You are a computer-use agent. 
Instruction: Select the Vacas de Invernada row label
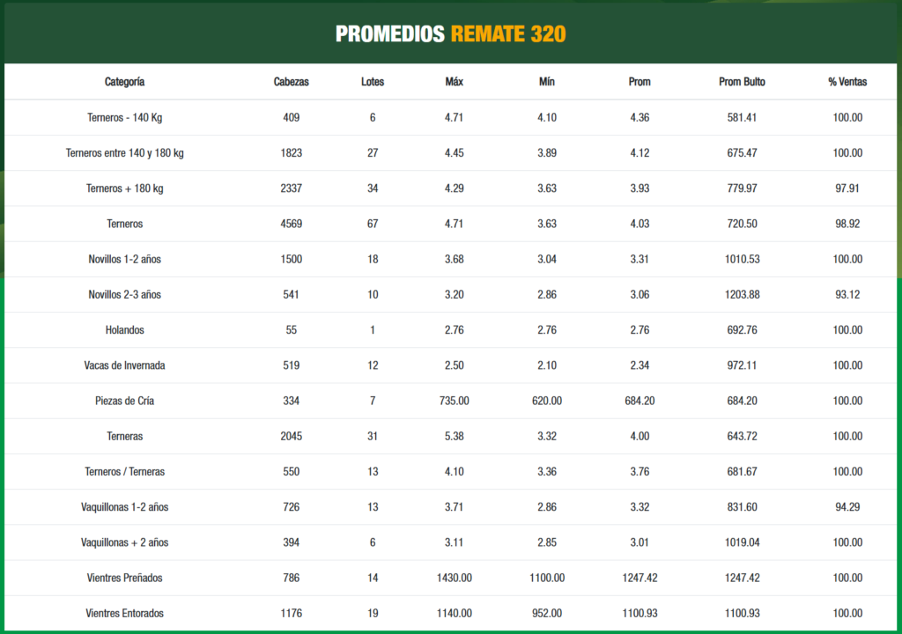tap(124, 365)
